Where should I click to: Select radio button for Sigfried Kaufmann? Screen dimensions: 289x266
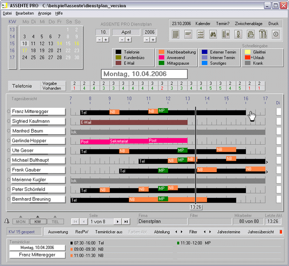(9, 121)
